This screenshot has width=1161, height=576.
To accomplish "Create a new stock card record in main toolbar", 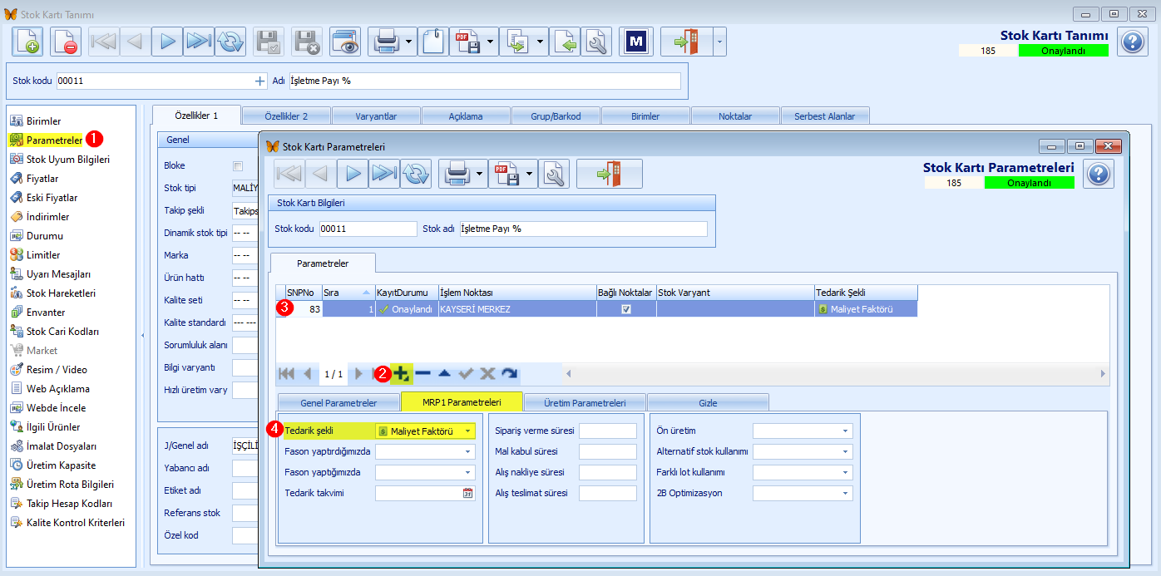I will click(x=27, y=42).
